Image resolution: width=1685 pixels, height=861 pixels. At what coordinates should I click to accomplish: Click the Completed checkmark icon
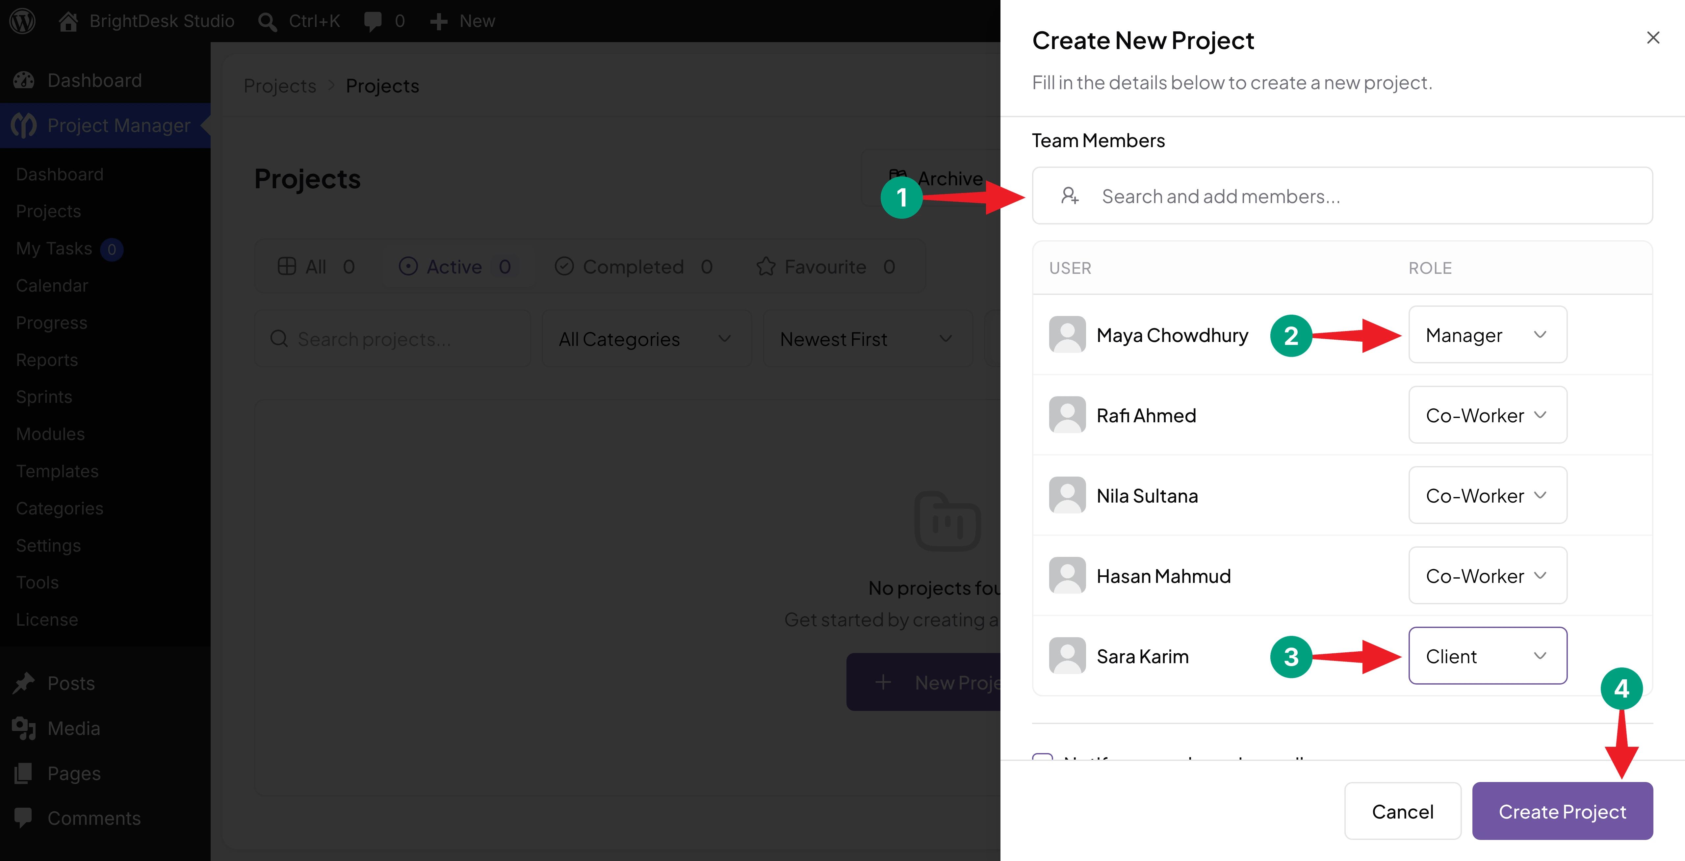(564, 266)
